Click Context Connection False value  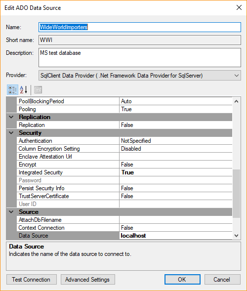175,228
